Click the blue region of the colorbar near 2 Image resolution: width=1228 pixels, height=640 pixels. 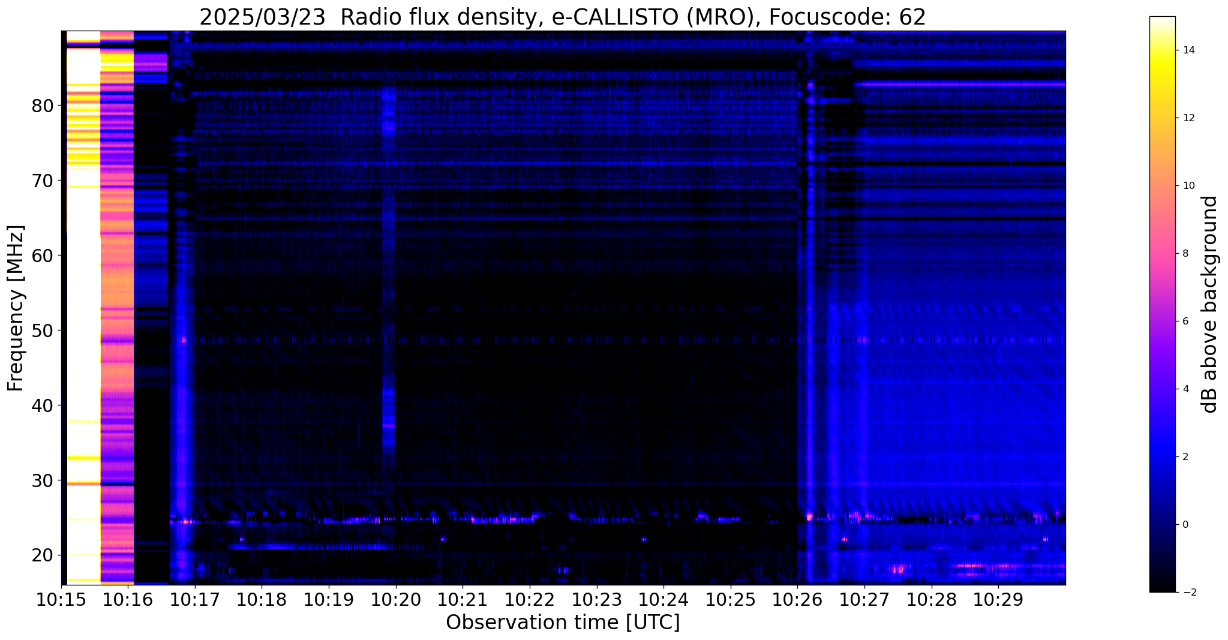coord(1162,457)
